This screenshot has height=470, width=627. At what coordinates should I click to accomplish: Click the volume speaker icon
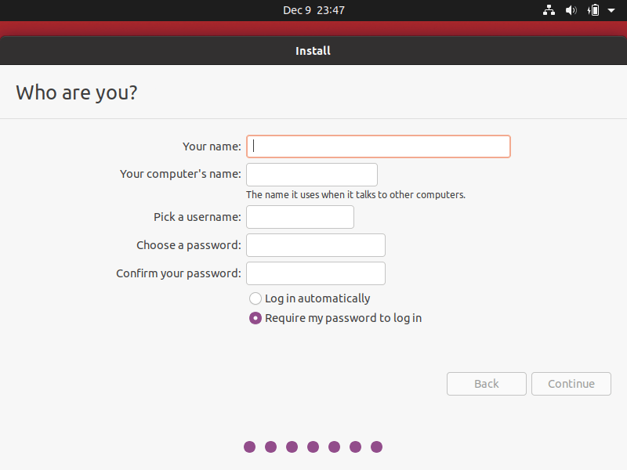click(x=571, y=10)
